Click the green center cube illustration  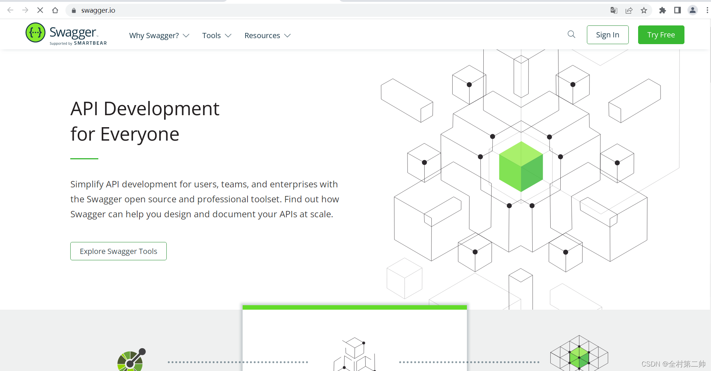click(x=521, y=166)
